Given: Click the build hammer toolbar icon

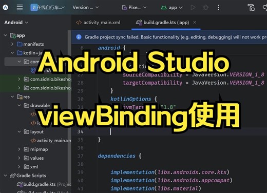Looking at the screenshot, I should coord(251,7).
